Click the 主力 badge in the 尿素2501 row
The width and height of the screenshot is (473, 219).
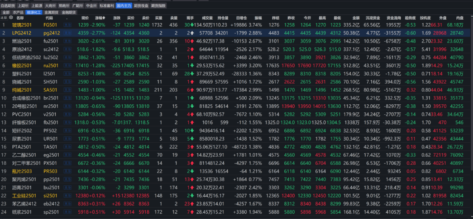point(67,138)
